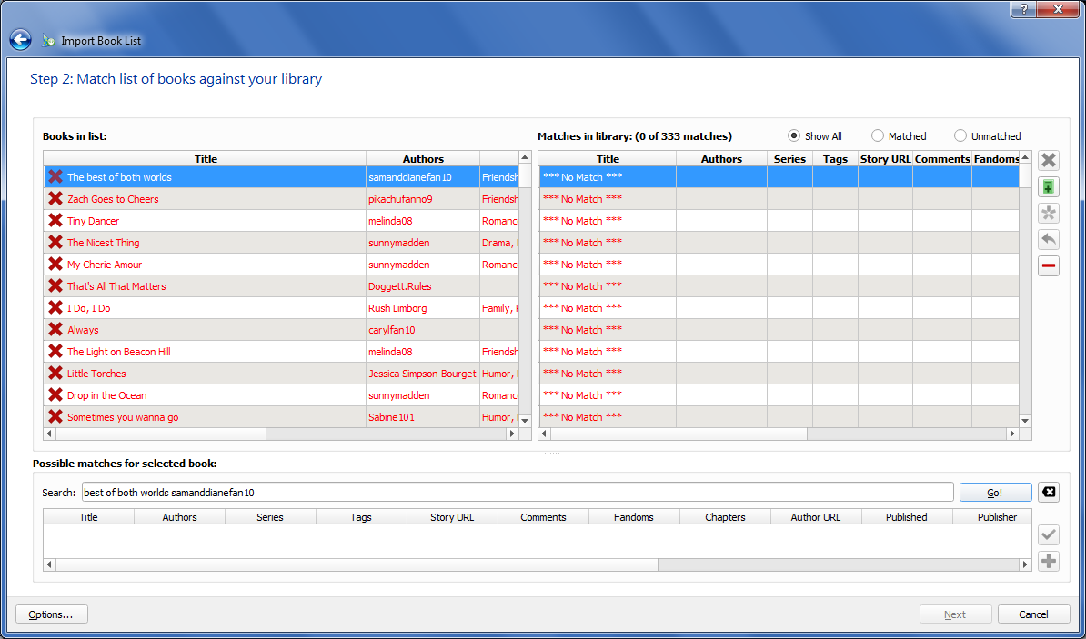Screen dimensions: 1086x639
Task: Select author cell pikachufanno9
Action: tap(423, 199)
